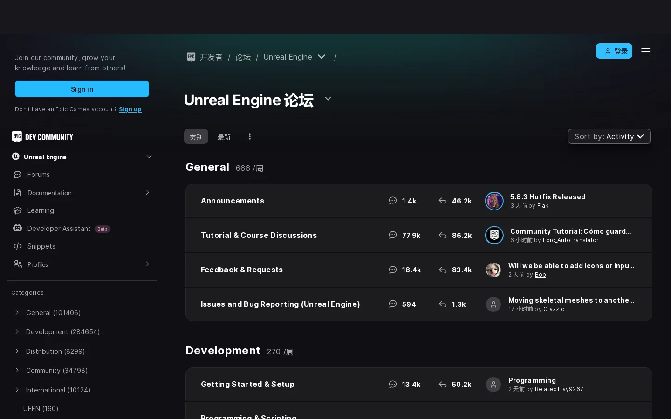Expand the Documentation submenu chevron
This screenshot has width=671, height=419.
[148, 193]
